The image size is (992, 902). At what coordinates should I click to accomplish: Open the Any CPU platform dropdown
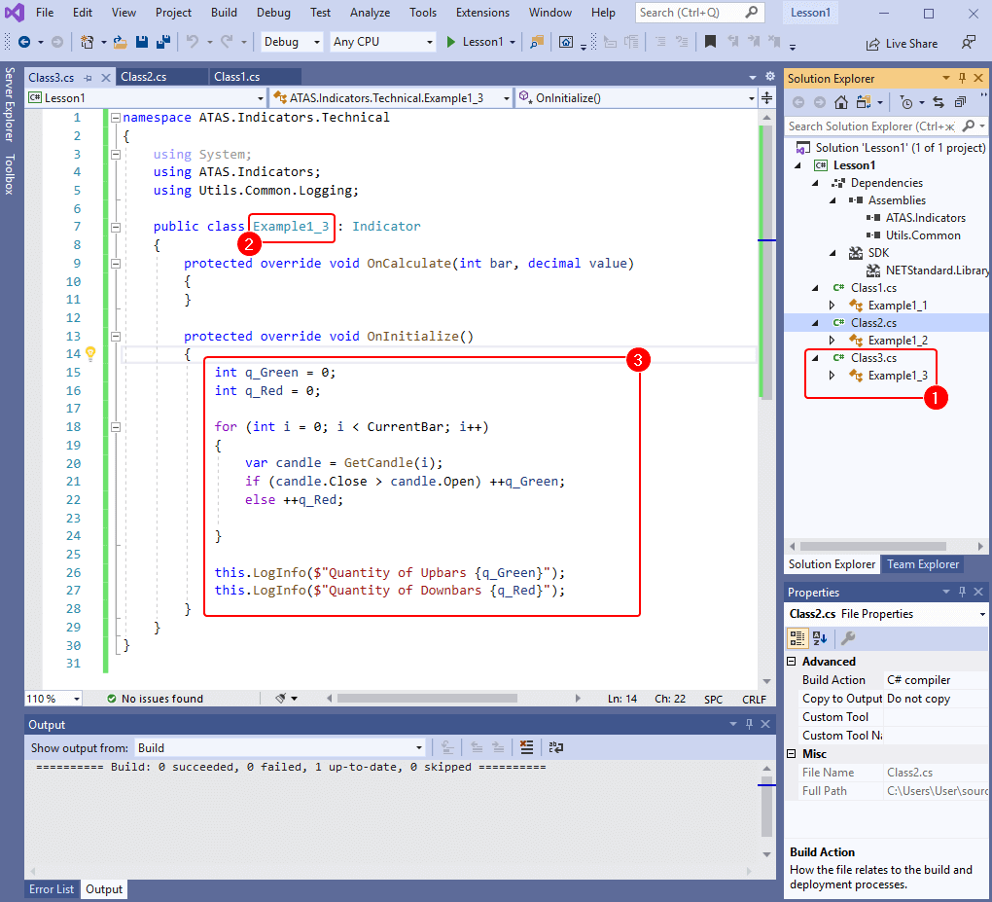coord(383,42)
